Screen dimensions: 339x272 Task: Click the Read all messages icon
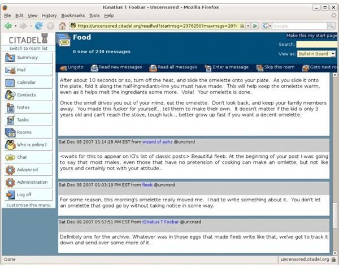(153, 68)
